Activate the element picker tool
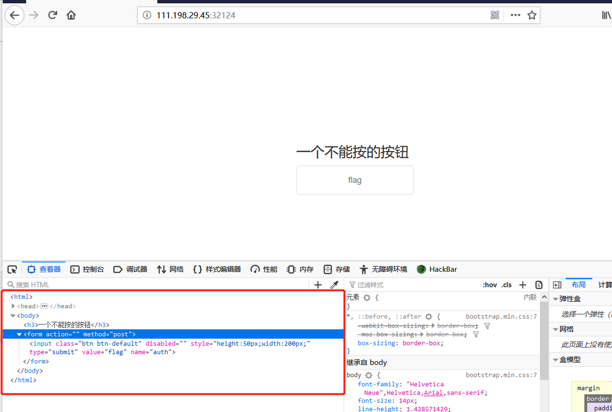 [12, 269]
